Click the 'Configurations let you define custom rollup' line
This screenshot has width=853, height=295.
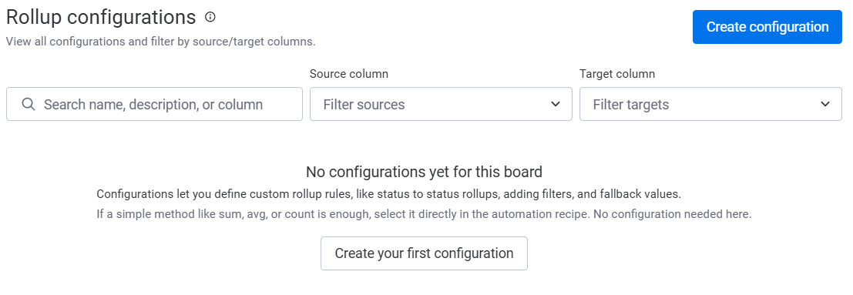click(388, 194)
